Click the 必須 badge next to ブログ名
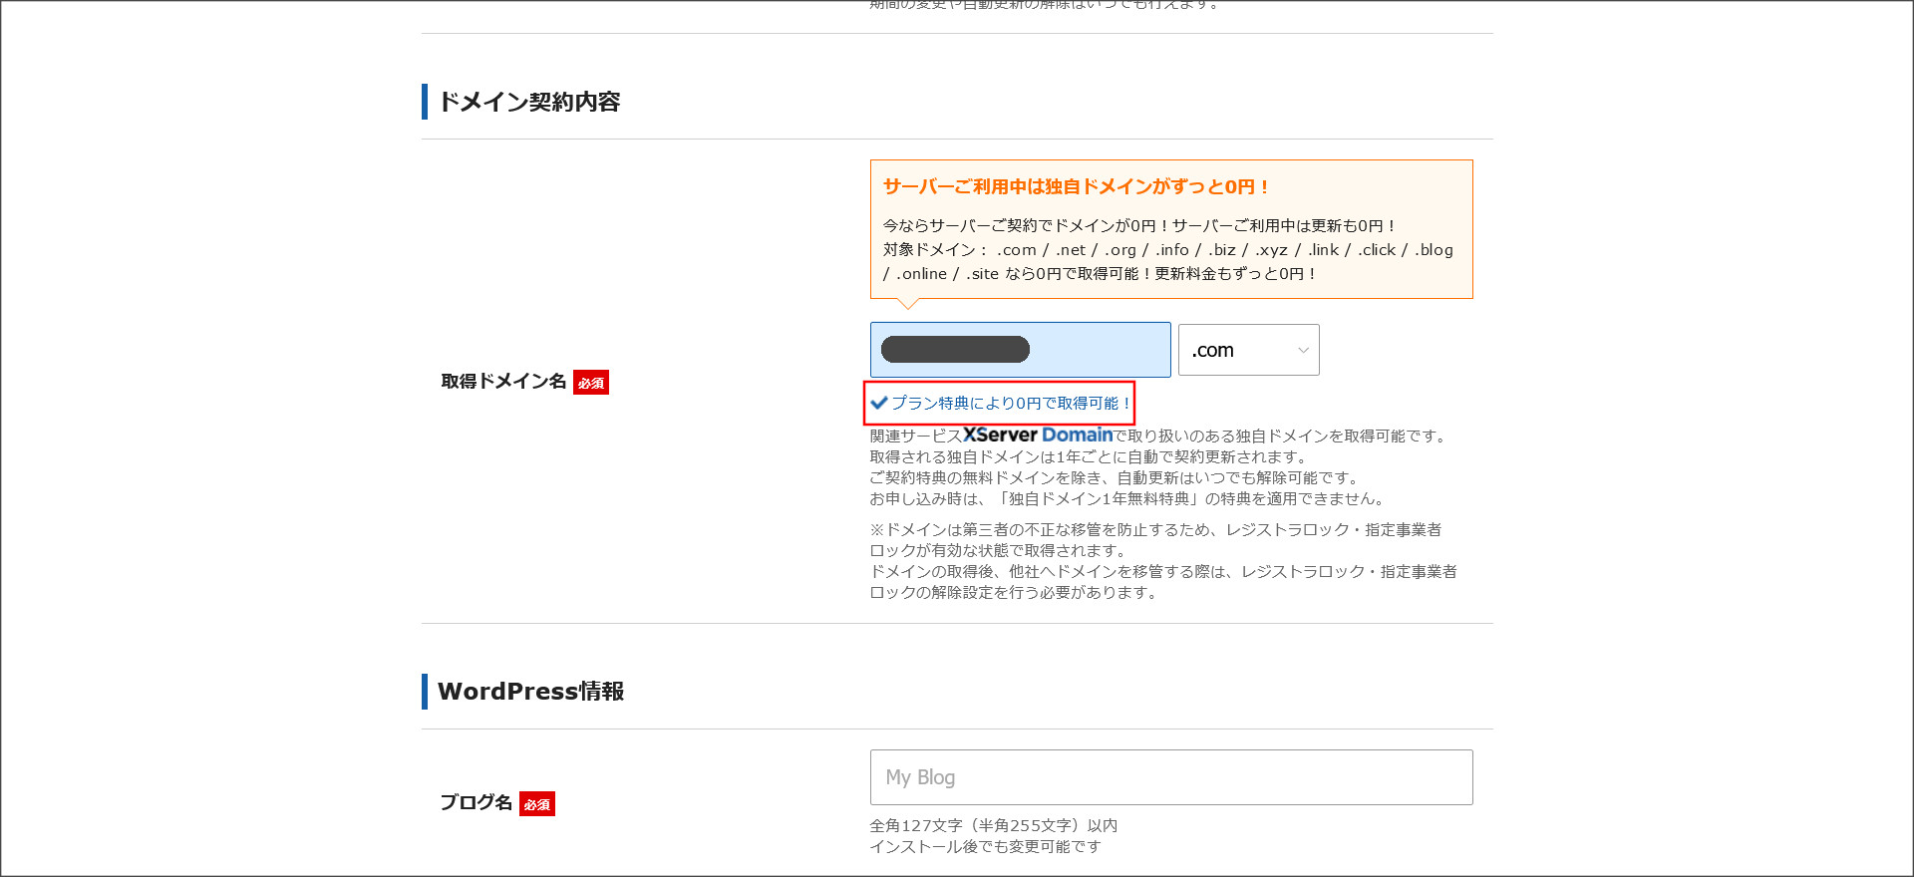This screenshot has height=877, width=1914. tap(537, 804)
